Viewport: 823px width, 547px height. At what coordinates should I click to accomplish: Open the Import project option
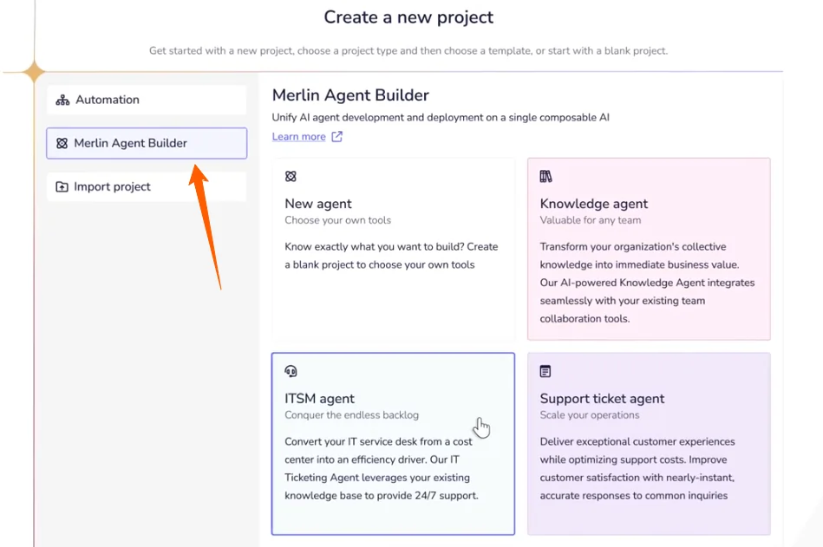pyautogui.click(x=146, y=187)
